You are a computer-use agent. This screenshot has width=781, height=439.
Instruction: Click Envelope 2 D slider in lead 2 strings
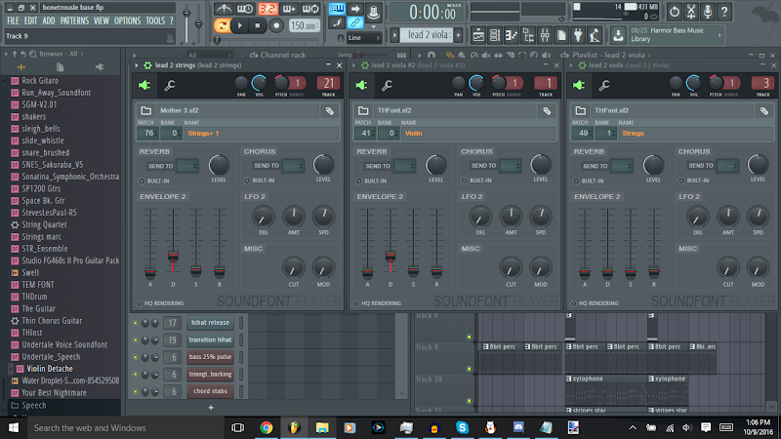tap(173, 256)
